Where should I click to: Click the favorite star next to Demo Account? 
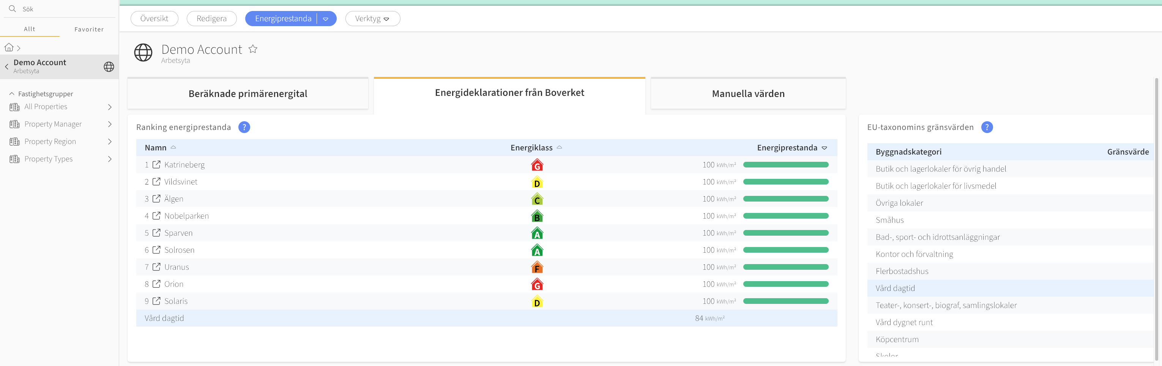pyautogui.click(x=253, y=49)
